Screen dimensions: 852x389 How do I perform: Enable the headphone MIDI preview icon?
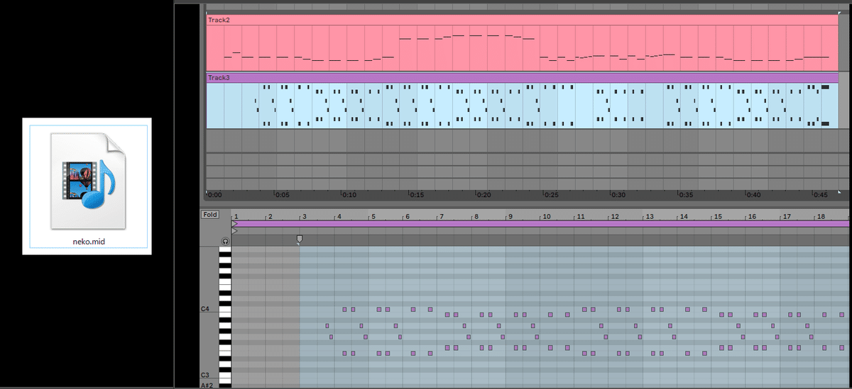point(225,241)
